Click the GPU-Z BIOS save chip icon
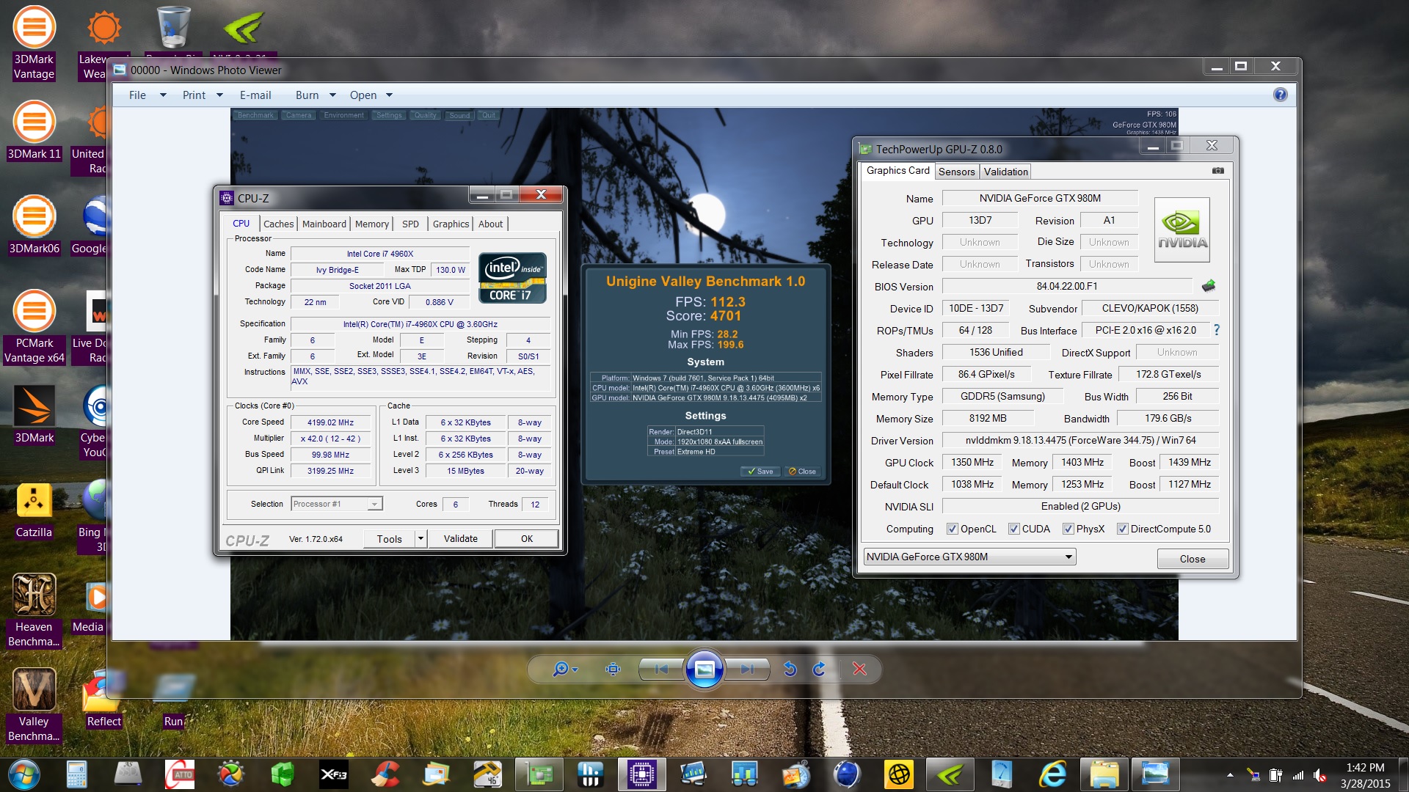 point(1208,286)
